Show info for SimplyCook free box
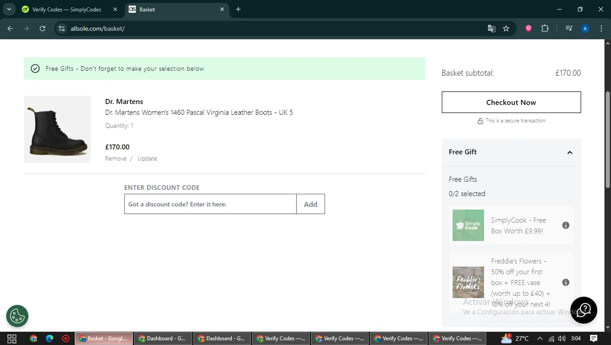The height and width of the screenshot is (345, 611). point(565,225)
